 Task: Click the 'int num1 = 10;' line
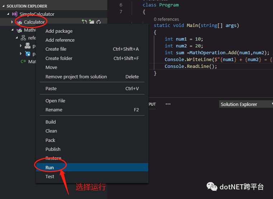click(184, 39)
